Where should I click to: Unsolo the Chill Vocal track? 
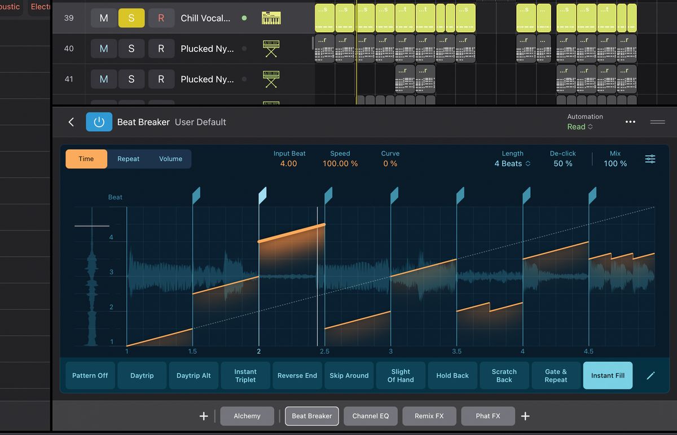[x=131, y=17]
